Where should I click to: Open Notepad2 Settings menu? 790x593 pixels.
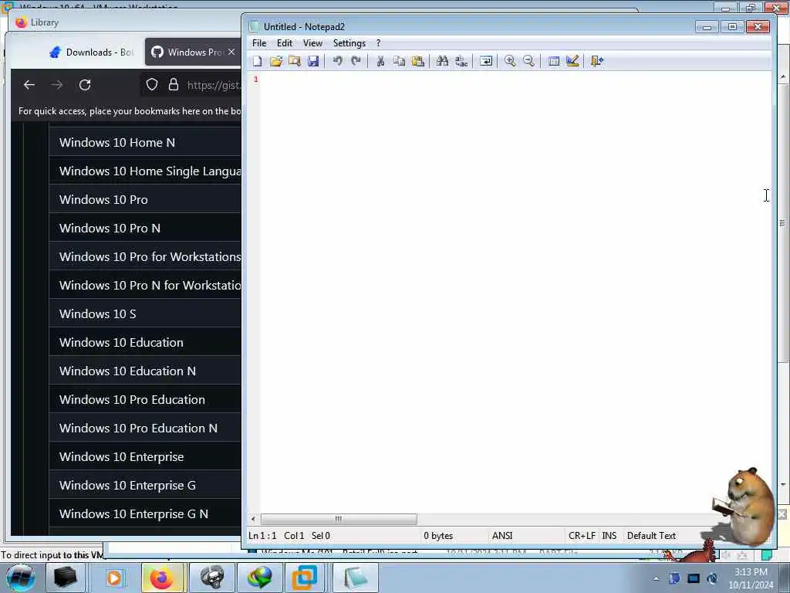349,43
